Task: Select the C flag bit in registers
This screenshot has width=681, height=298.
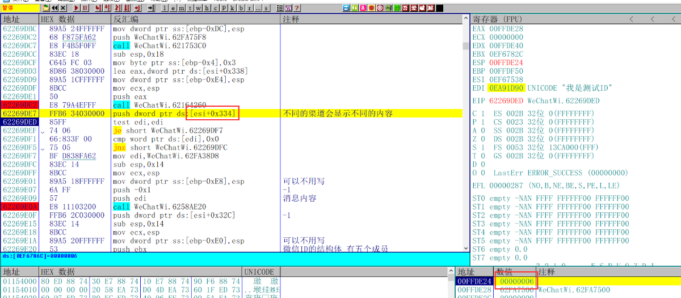Action: click(482, 114)
